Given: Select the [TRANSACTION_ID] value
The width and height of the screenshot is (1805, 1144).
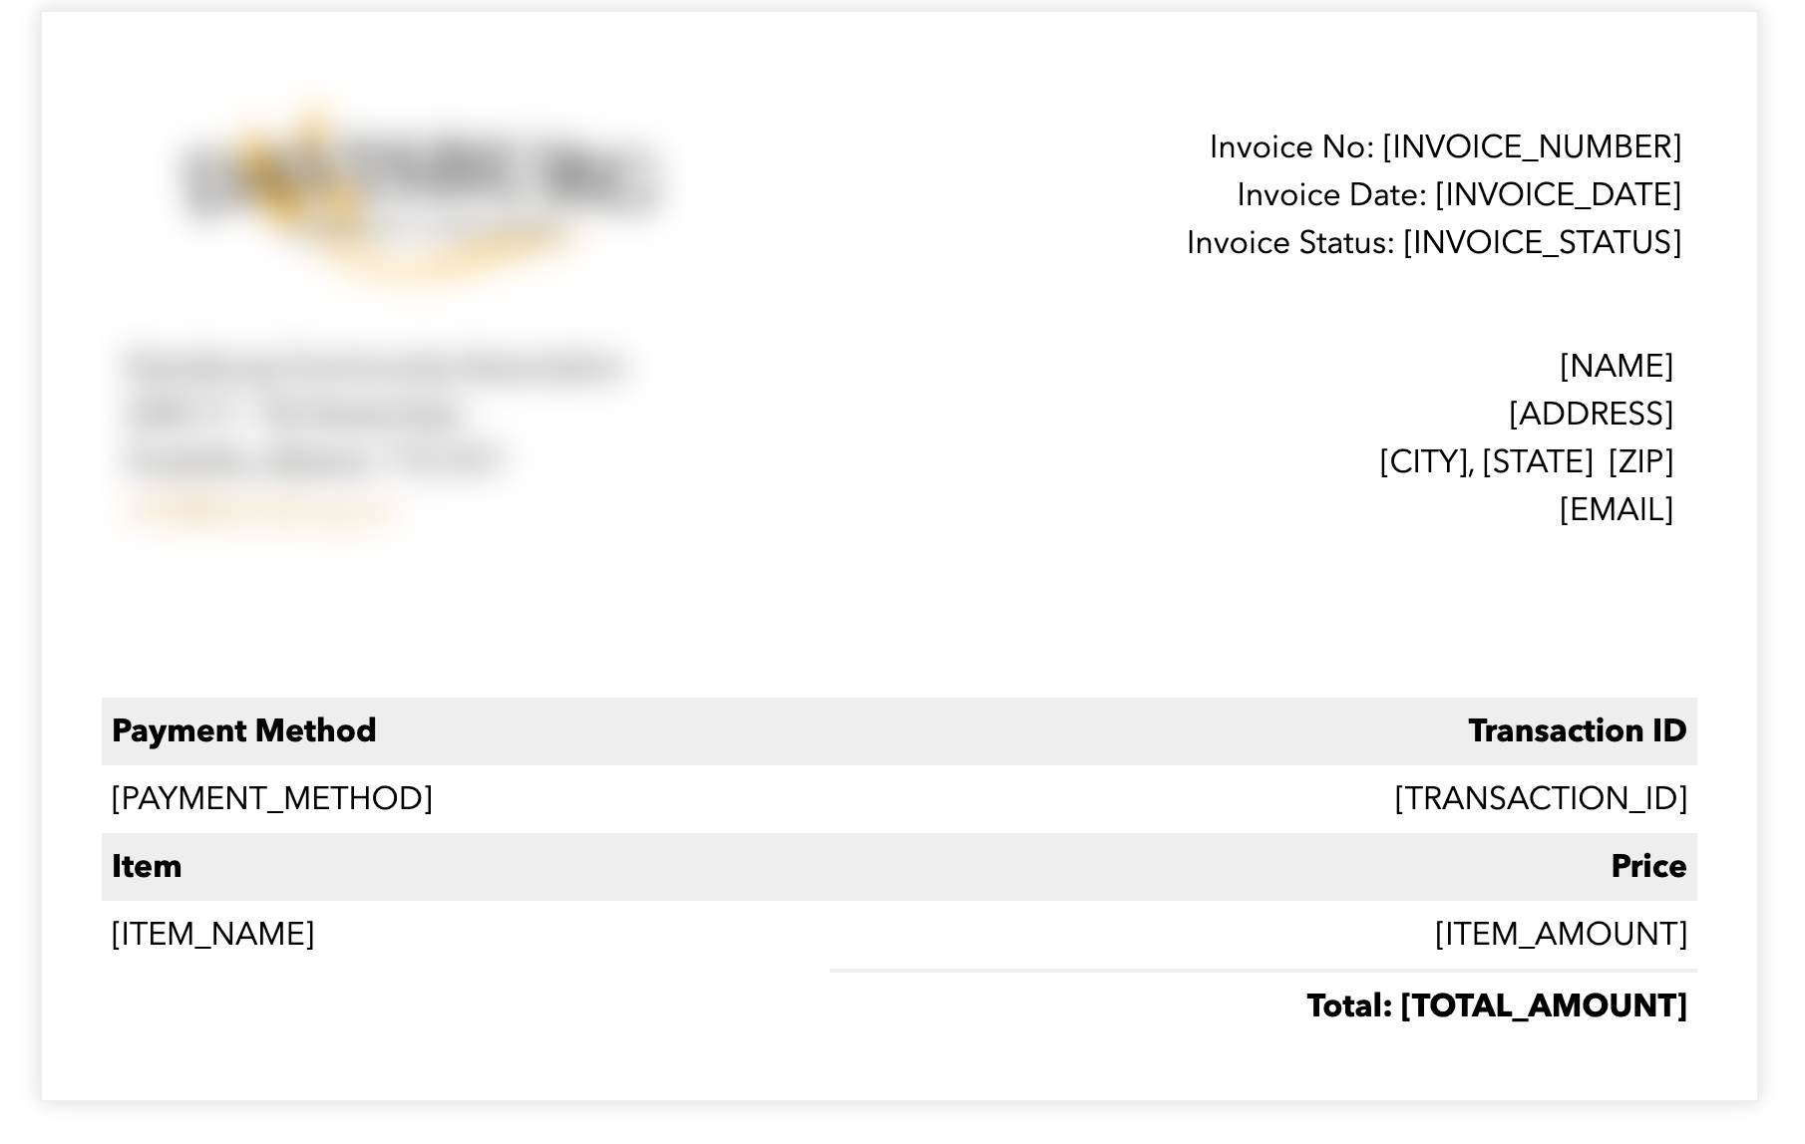Looking at the screenshot, I should click(x=1541, y=799).
